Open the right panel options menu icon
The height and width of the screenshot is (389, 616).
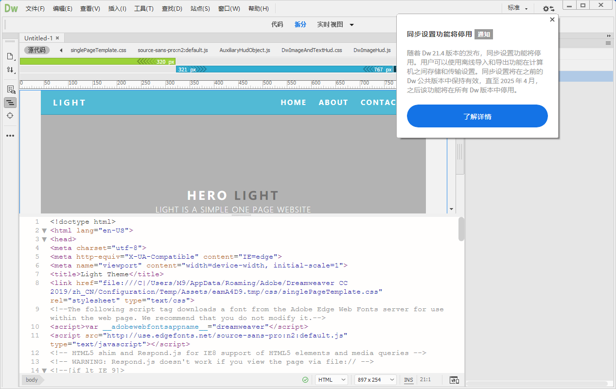pyautogui.click(x=608, y=43)
